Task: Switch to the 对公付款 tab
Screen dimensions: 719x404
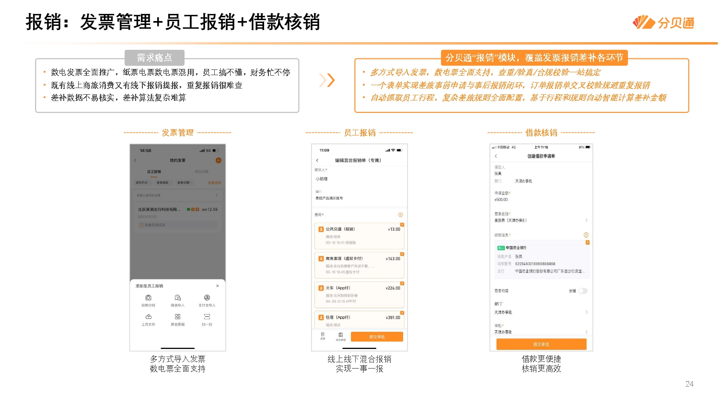Action: pos(203,171)
